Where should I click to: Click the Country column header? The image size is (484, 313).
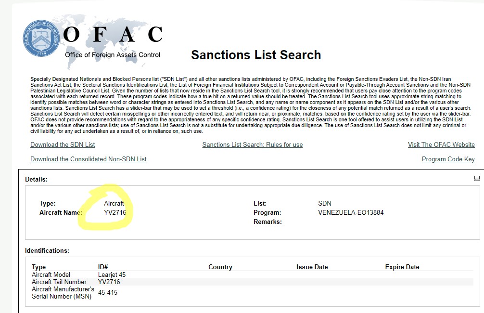pyautogui.click(x=220, y=267)
